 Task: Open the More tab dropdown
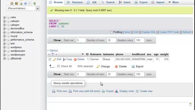tap(173, 2)
